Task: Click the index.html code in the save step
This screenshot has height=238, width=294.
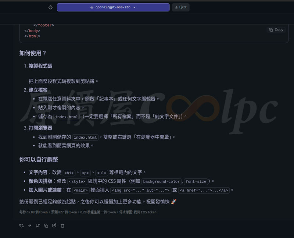Action: tap(67, 117)
